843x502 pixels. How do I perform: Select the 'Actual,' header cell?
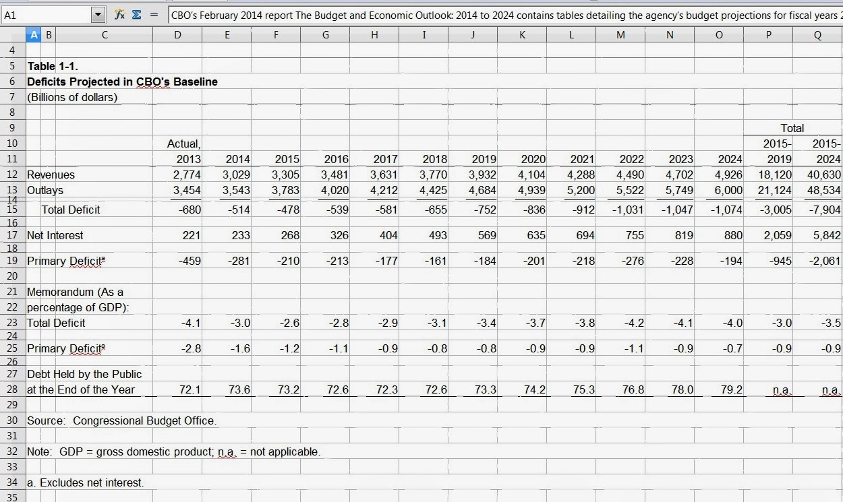pyautogui.click(x=183, y=144)
